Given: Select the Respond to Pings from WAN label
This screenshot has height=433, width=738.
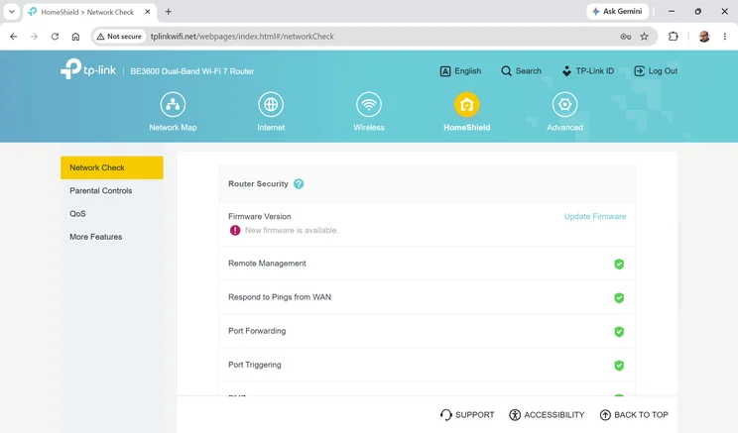Looking at the screenshot, I should (x=280, y=297).
